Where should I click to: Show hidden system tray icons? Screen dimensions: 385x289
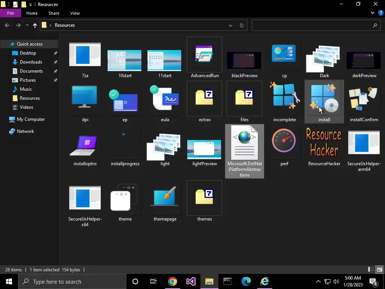point(318,281)
